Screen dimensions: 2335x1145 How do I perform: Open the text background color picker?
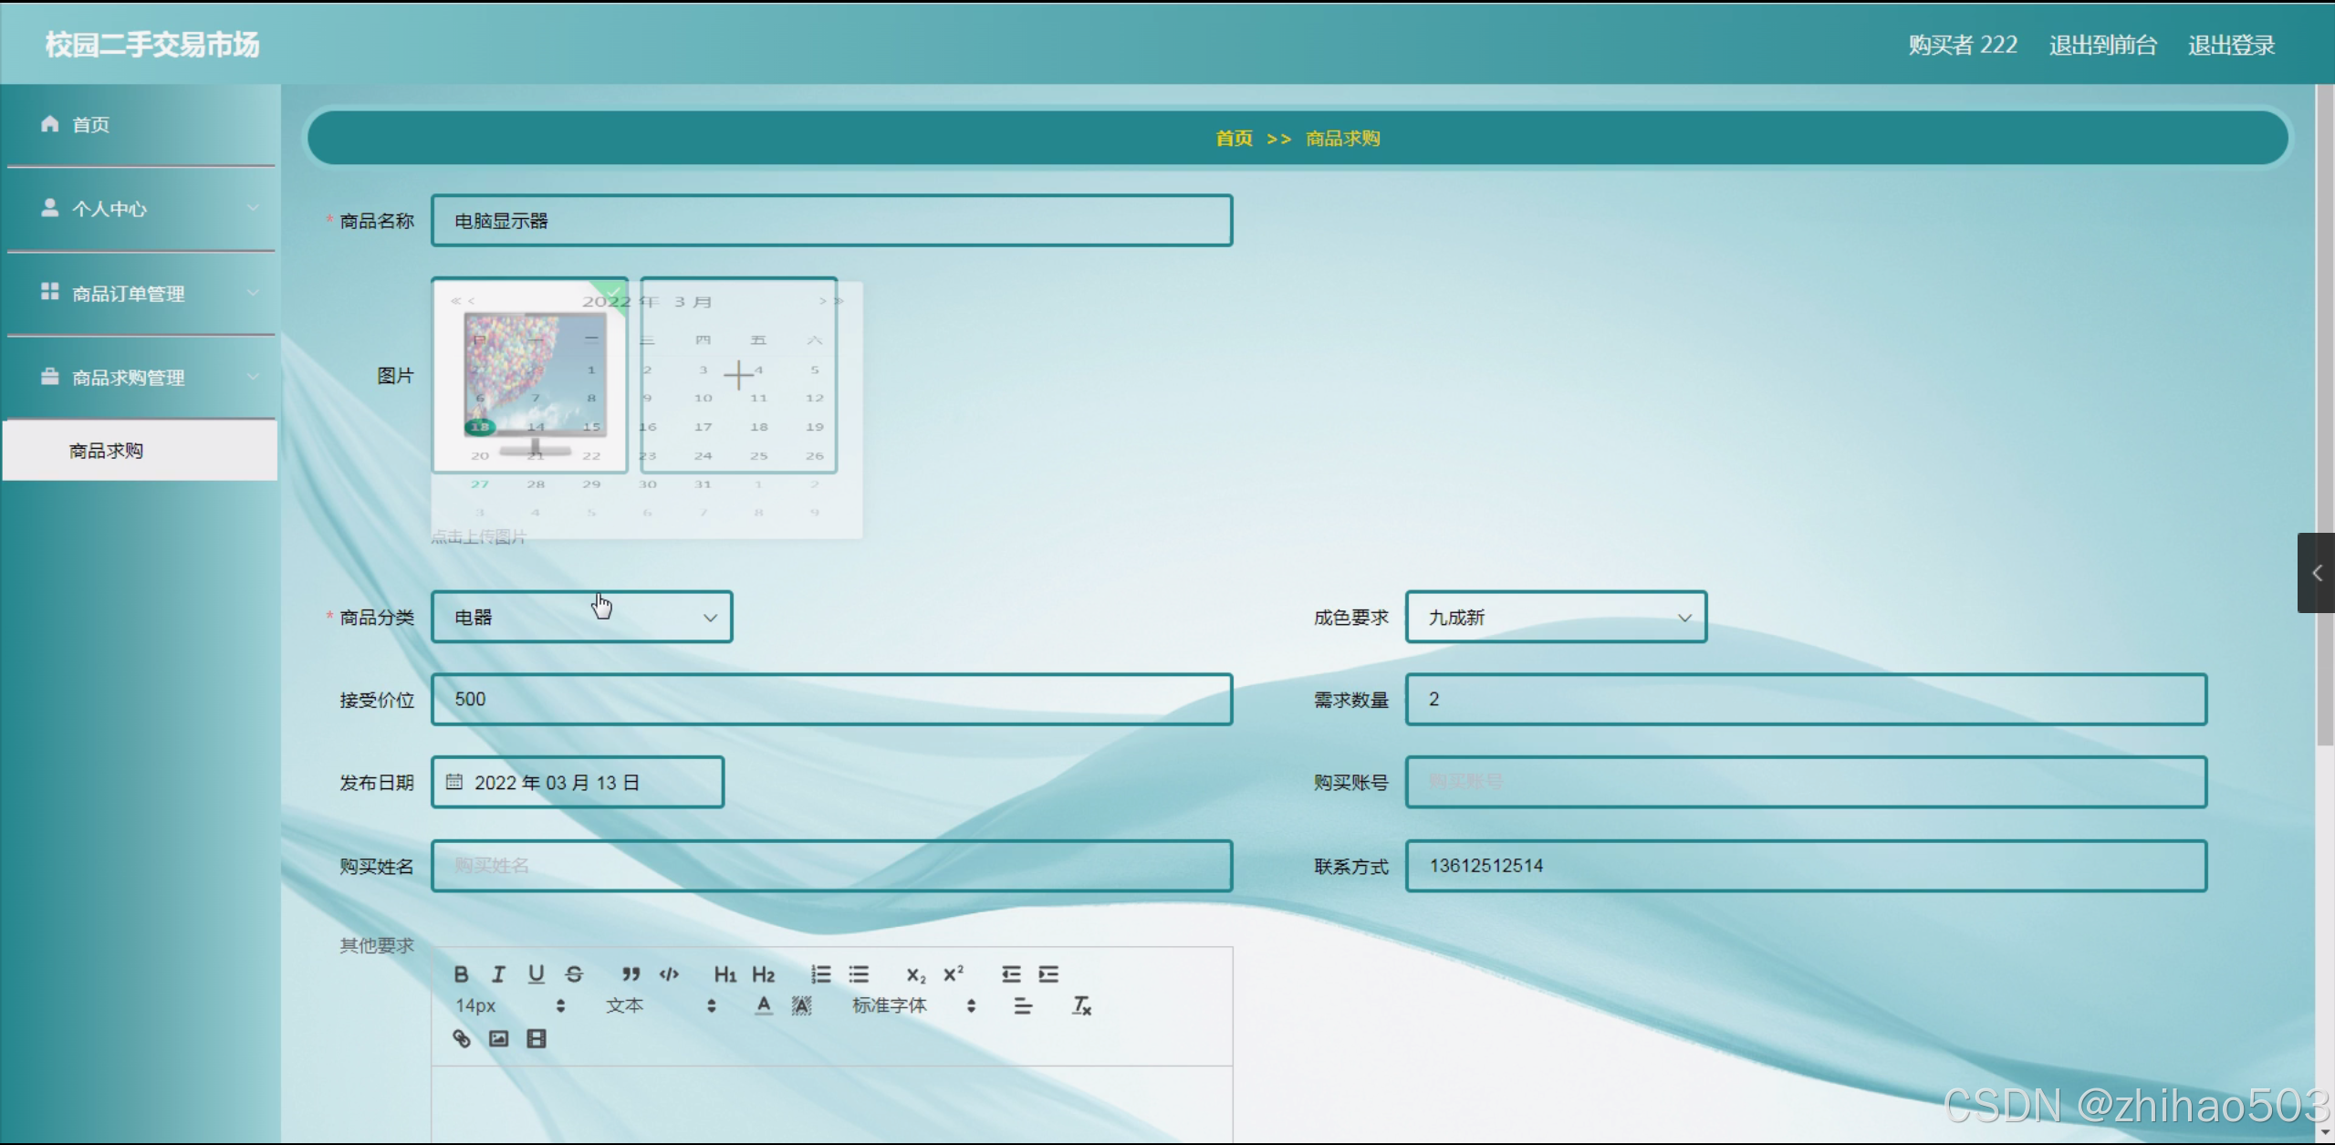point(801,1005)
